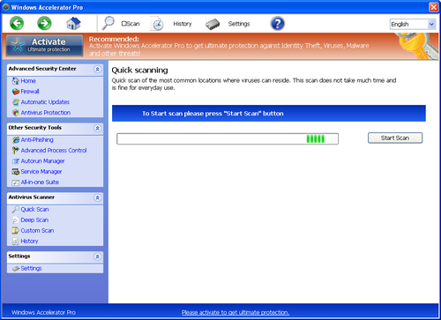Click the scan progress bar
Viewport: 441px width, 320px height.
click(x=228, y=138)
